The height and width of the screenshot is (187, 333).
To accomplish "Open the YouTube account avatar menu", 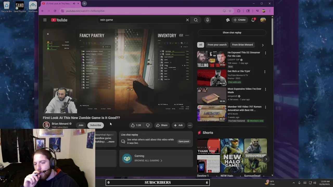I will point(263,20).
